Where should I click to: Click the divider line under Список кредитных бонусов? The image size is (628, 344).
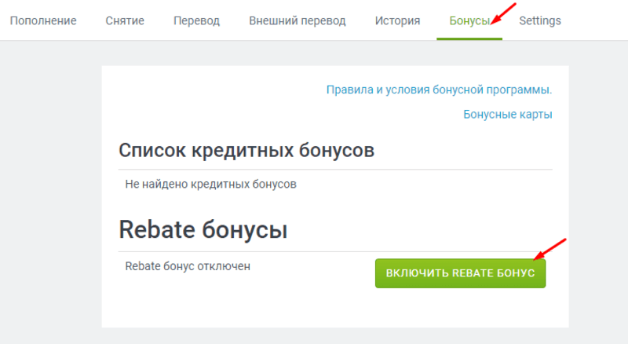click(335, 169)
